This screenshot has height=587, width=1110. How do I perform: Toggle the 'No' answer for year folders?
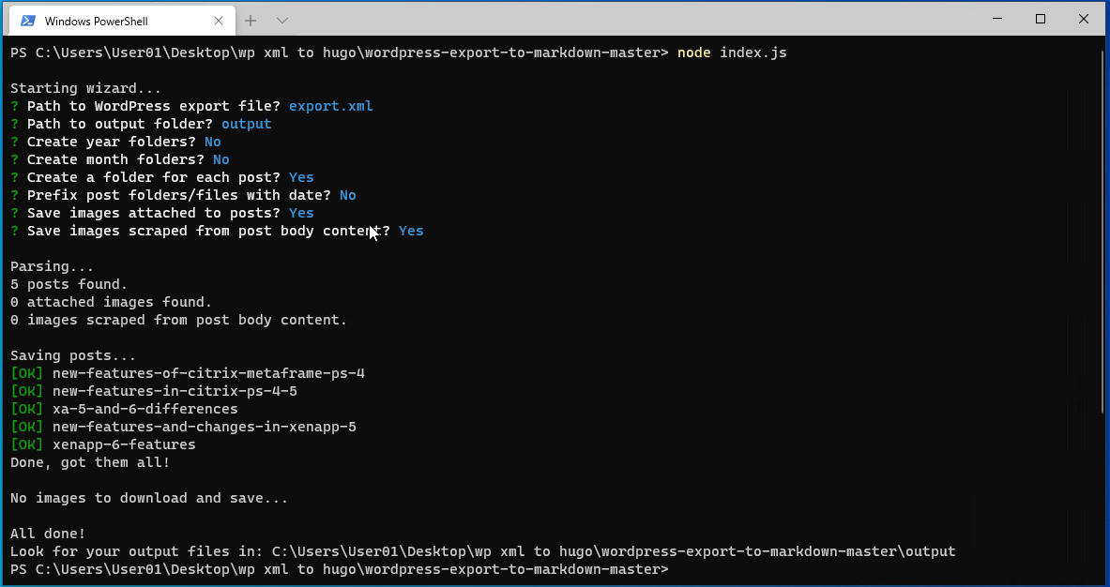[x=213, y=142]
